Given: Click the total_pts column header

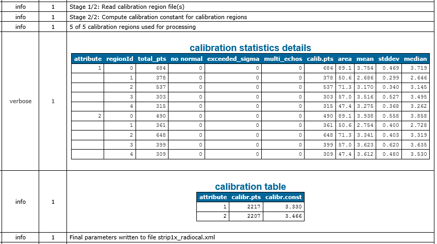Looking at the screenshot, I should point(152,59).
